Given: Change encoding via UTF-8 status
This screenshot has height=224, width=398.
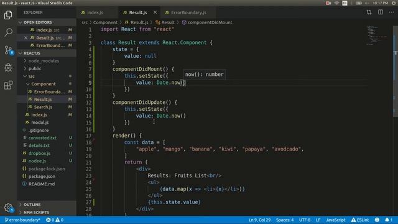Looking at the screenshot, I should pyautogui.click(x=305, y=220).
